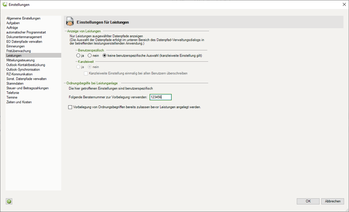Select Outlook-Synchronisation in the list
This screenshot has width=349, height=212.
pyautogui.click(x=24, y=69)
